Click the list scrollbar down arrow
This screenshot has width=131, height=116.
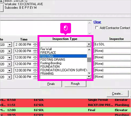click(89, 73)
